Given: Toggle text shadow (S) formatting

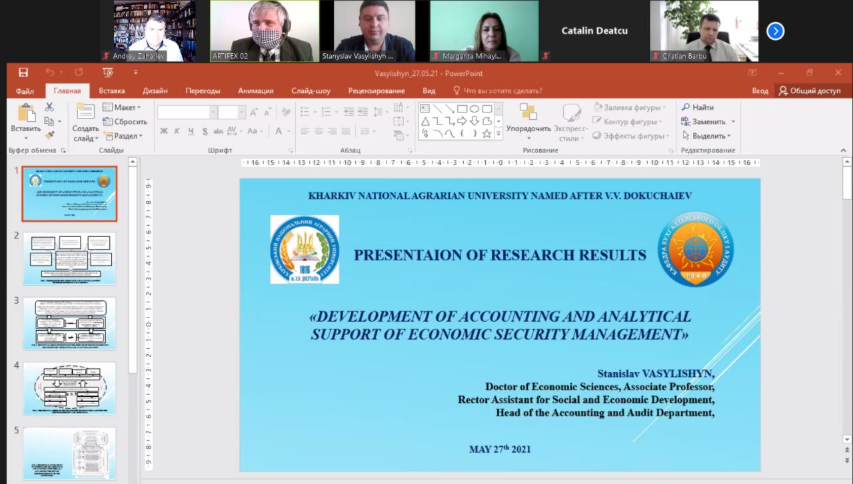Looking at the screenshot, I should [x=205, y=131].
